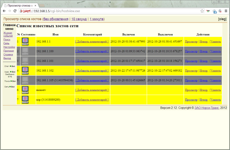The width and height of the screenshot is (230, 150).
Task: Click the grey icon for host 192.168.1.105
Action: [x=25, y=80]
